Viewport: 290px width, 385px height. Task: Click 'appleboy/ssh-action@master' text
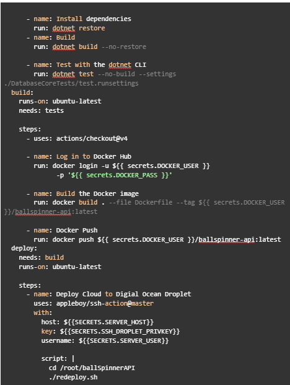[x=105, y=304]
